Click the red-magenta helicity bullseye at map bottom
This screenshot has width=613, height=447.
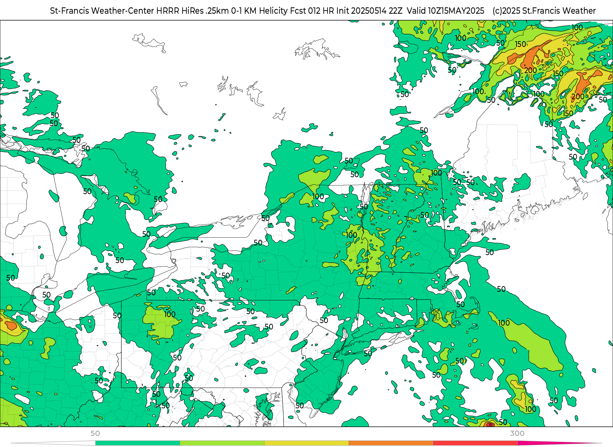coord(490,425)
